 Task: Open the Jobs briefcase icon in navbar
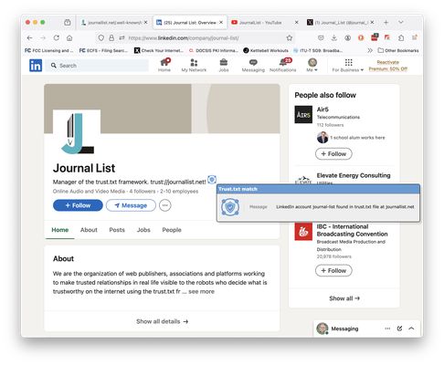coord(224,65)
